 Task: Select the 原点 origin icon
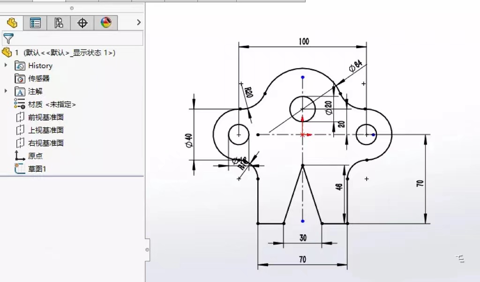click(x=20, y=156)
